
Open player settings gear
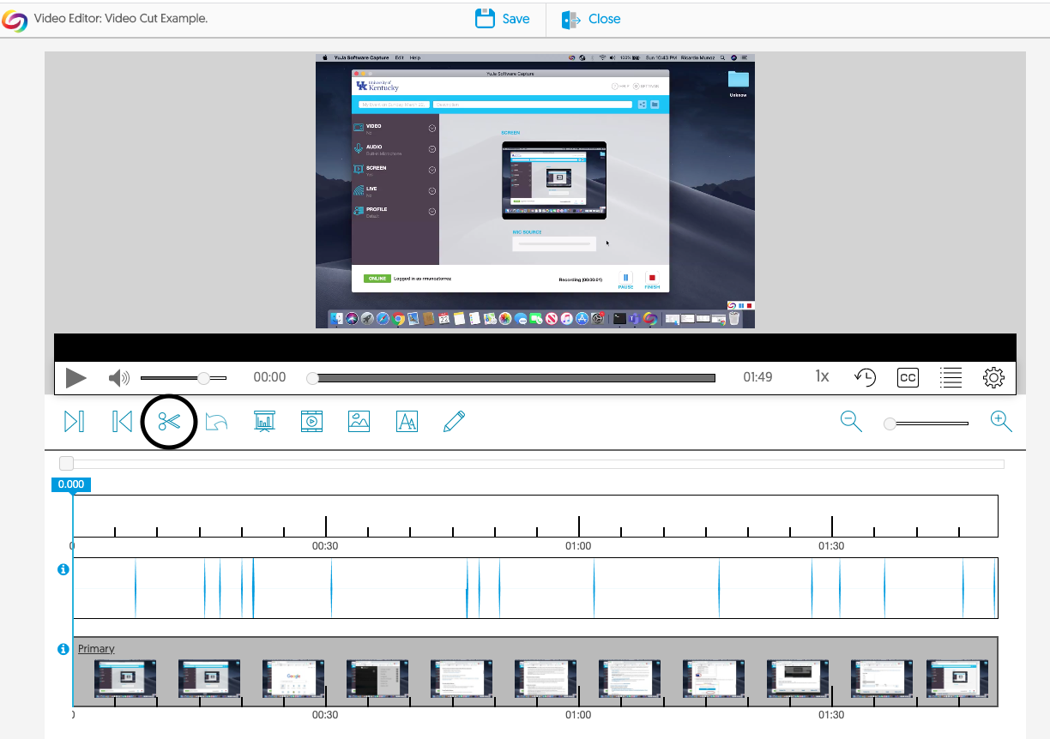(x=993, y=377)
